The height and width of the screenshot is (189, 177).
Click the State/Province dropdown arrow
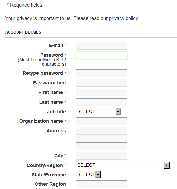coord(98,175)
